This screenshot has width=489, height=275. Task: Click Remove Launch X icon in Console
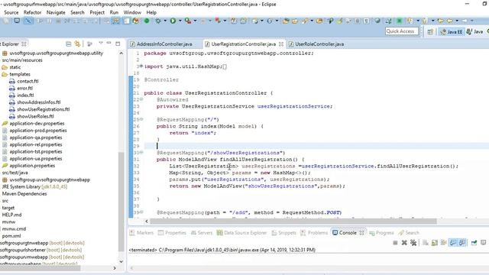coord(404,243)
